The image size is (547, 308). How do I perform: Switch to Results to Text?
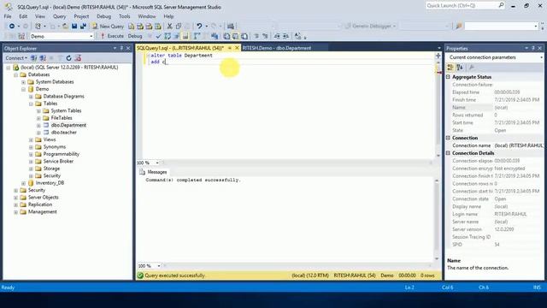click(226, 36)
